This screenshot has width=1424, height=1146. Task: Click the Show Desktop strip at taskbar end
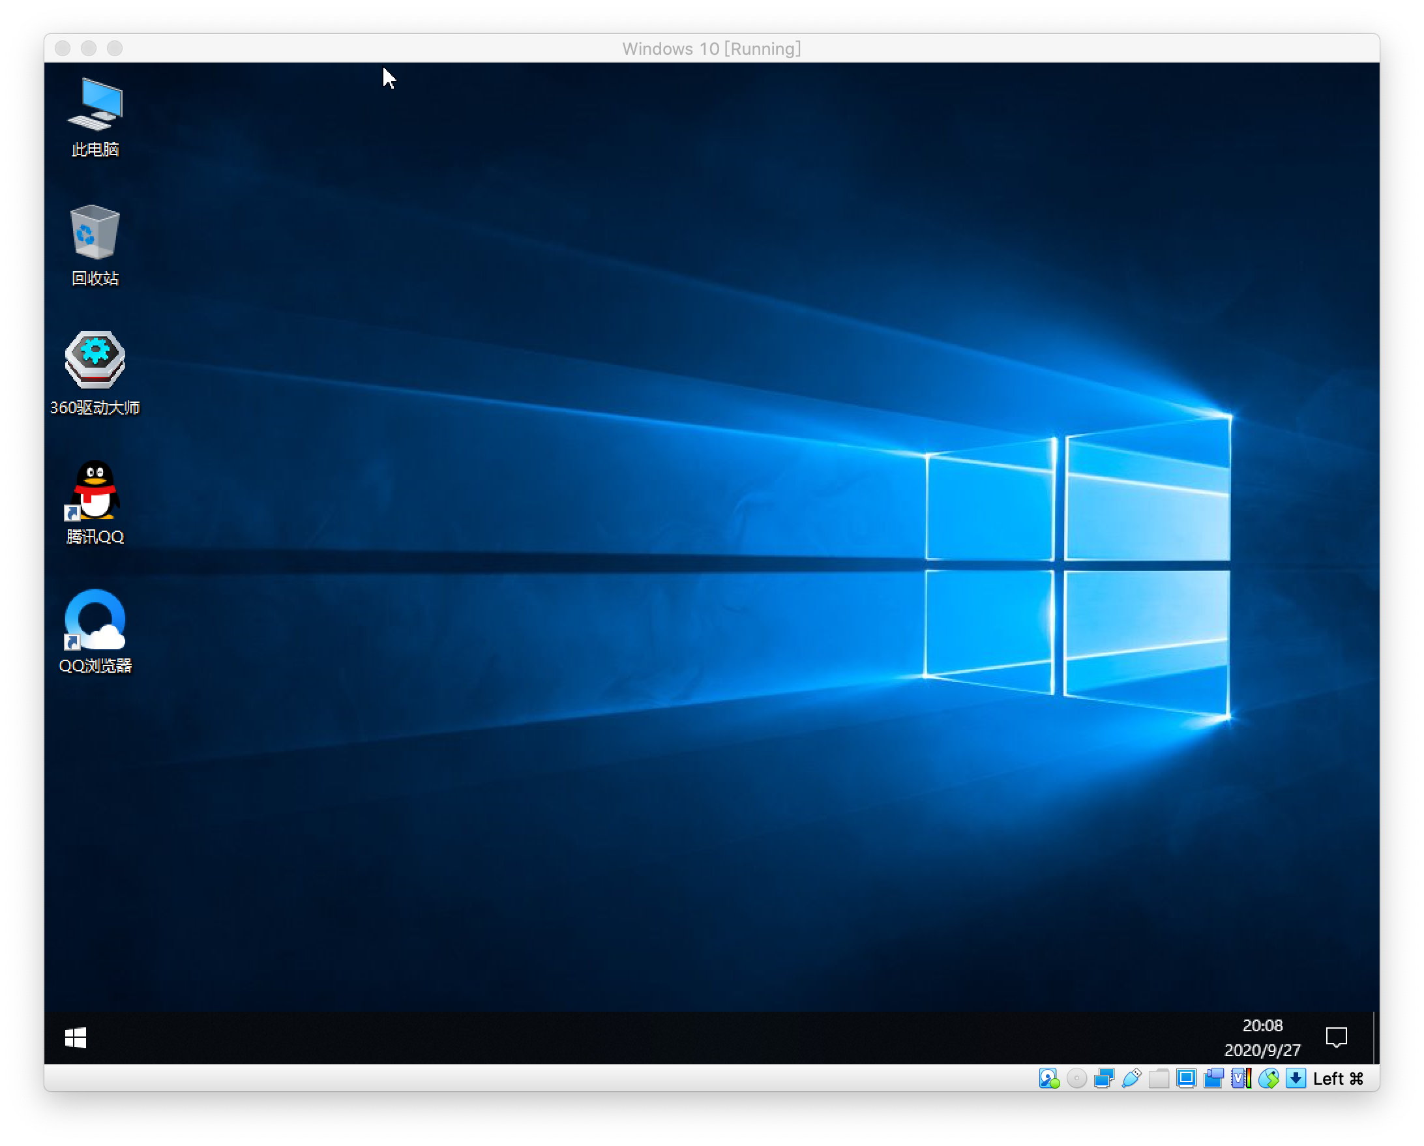1376,1038
